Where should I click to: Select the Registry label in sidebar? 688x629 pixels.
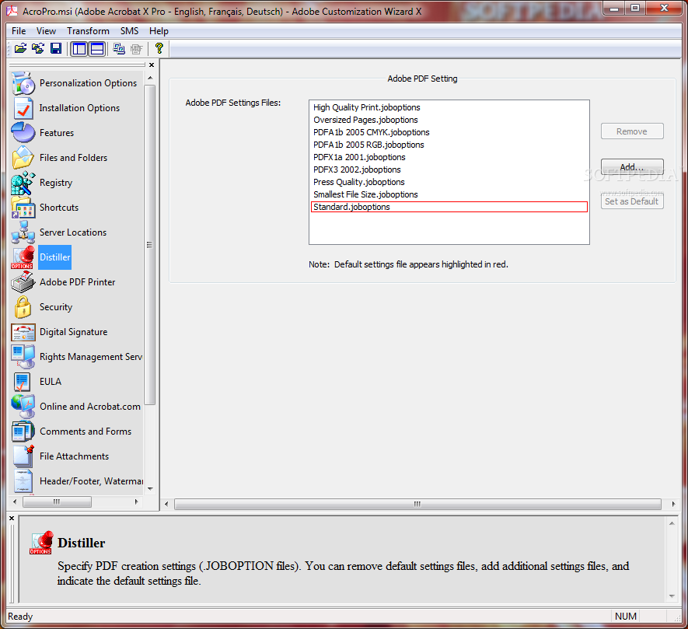coord(56,183)
